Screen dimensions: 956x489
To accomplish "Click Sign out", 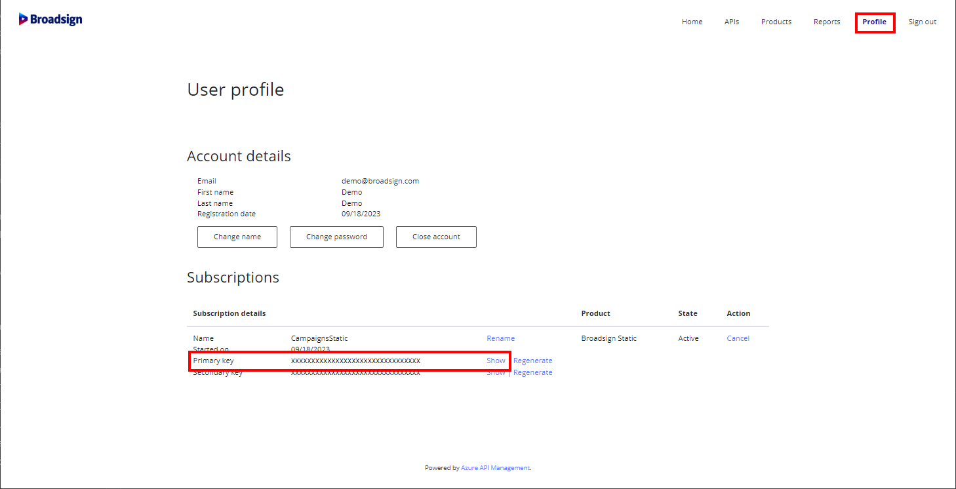I will coord(923,22).
